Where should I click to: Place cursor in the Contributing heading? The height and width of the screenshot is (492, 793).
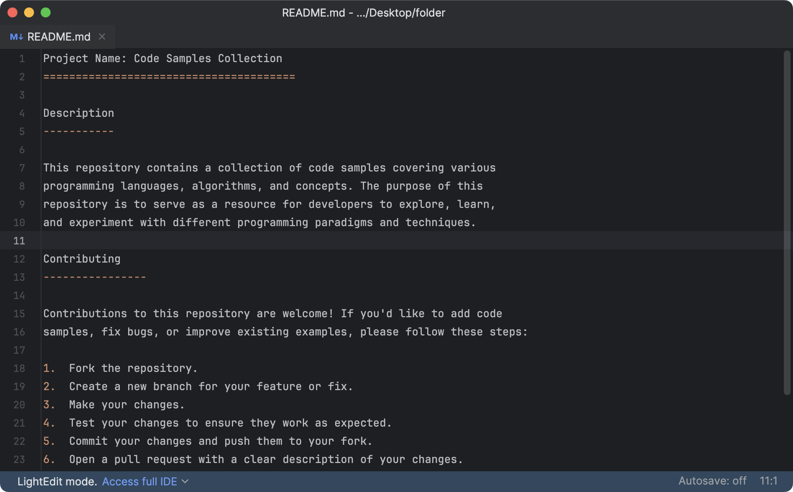(x=82, y=259)
